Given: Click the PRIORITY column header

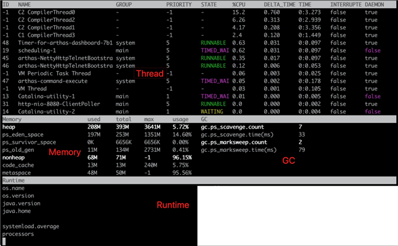Looking at the screenshot, I should click(x=179, y=4).
